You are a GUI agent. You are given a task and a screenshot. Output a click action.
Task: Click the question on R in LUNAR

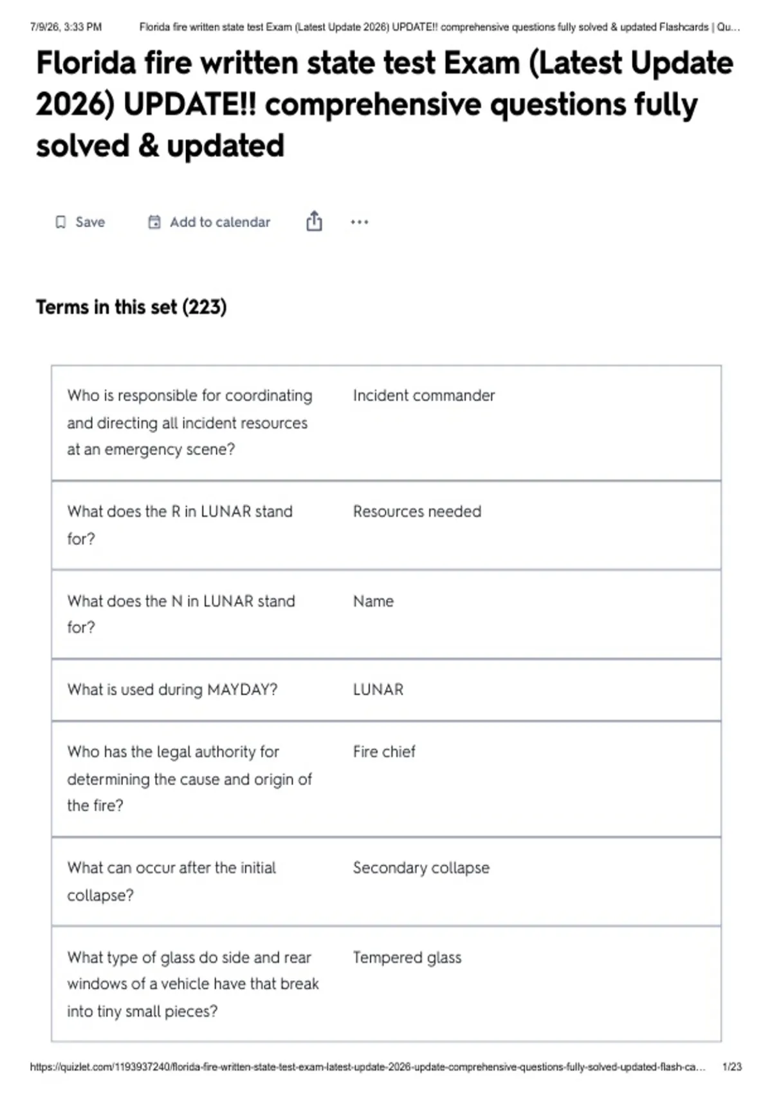(180, 524)
